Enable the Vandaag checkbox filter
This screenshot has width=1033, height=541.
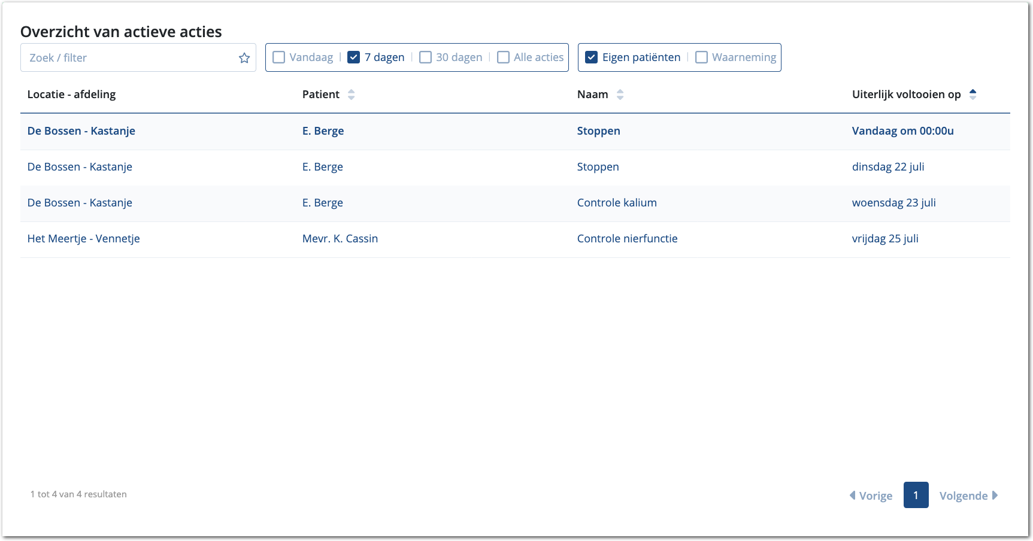278,57
